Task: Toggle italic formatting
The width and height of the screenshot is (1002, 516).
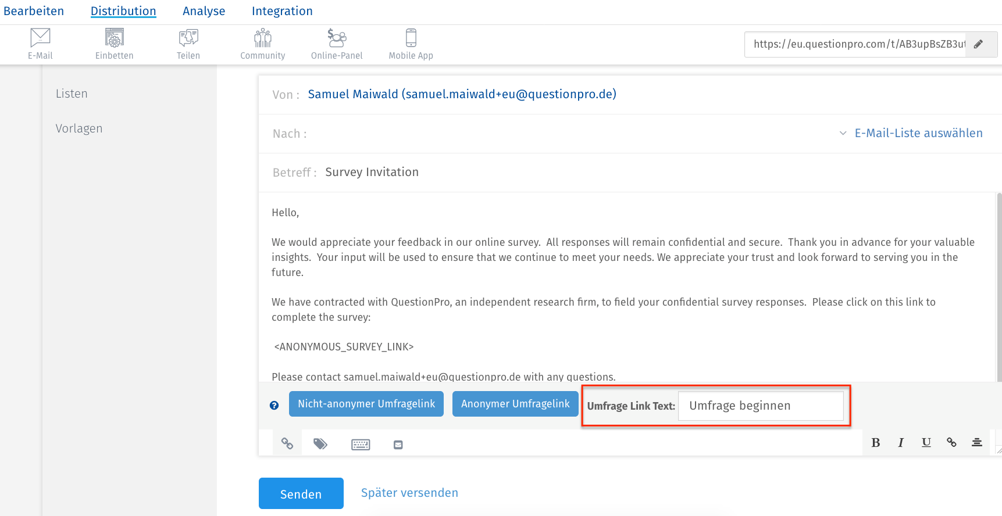Action: coord(901,443)
